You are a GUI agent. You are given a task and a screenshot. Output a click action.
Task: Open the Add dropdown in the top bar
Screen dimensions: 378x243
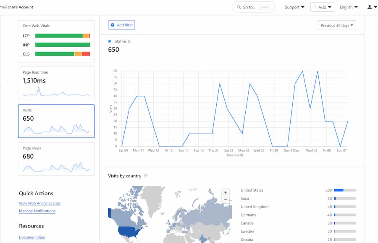322,7
